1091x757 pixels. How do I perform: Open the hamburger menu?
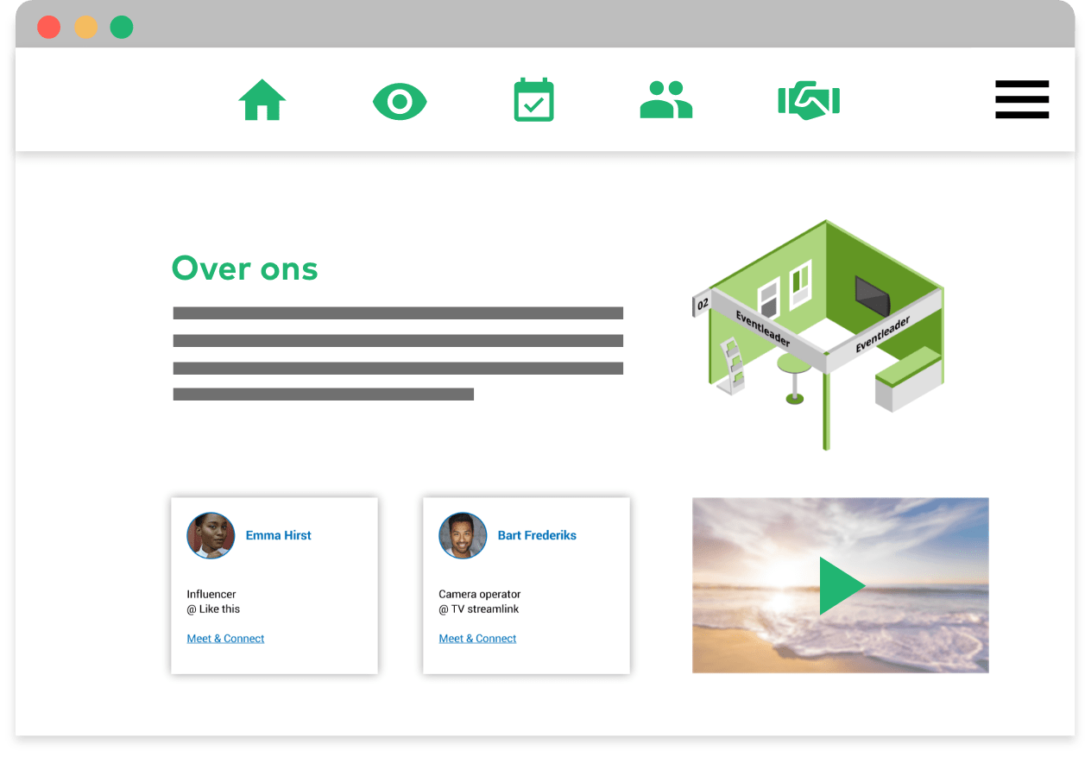[x=1022, y=99]
